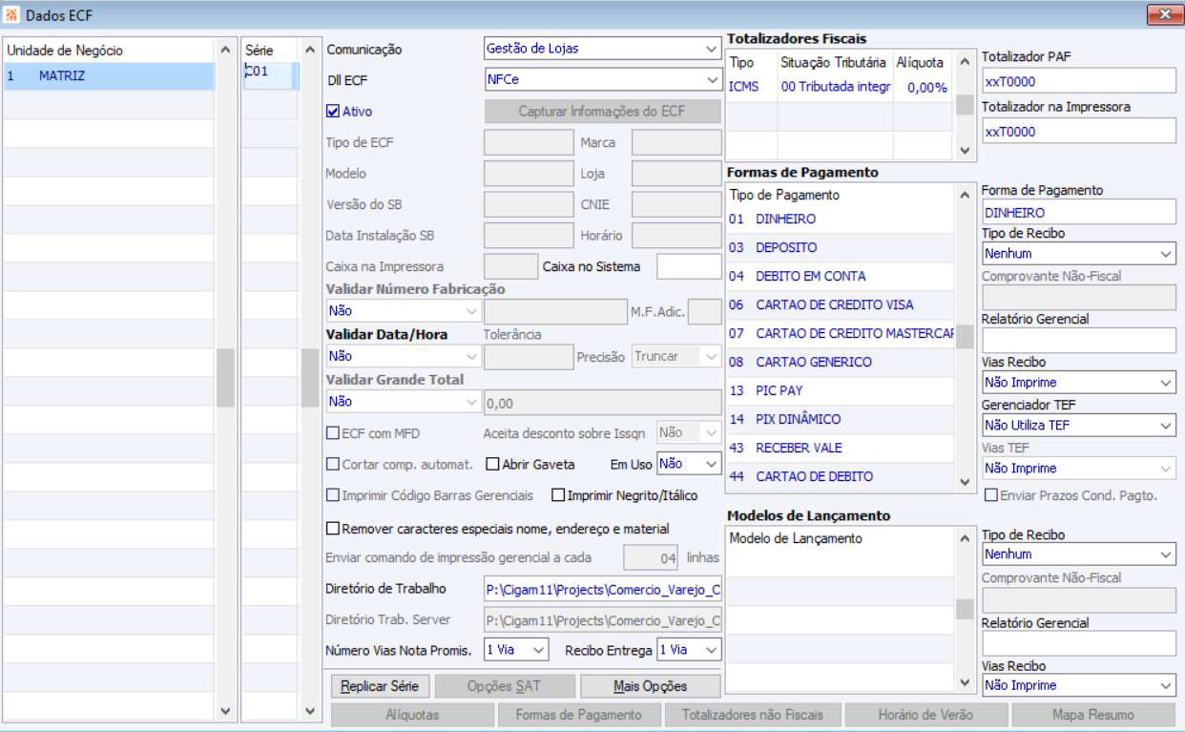Check Remover caracteres especiais option
Screen dimensions: 1185x732
coord(333,529)
